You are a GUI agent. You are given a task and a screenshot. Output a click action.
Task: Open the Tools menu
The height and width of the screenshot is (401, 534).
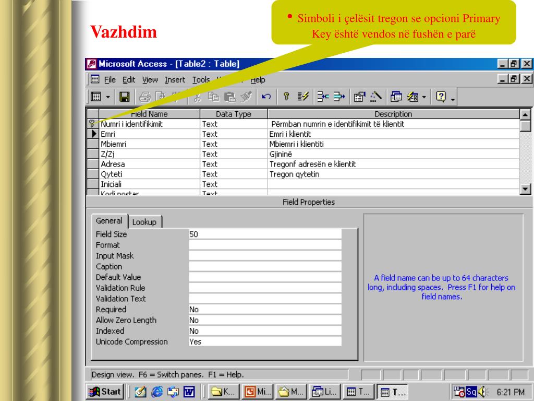pos(201,80)
